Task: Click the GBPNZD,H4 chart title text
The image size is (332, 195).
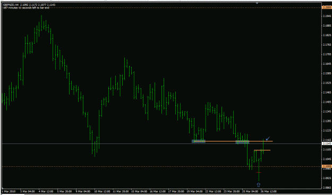Action: click(11, 4)
